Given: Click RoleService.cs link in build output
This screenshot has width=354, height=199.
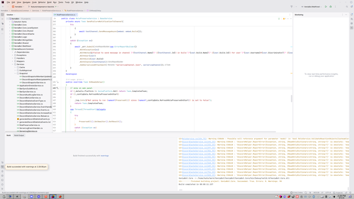Looking at the screenshot, I should (194, 139).
